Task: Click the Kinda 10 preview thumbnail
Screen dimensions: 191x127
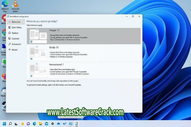Action: coord(38,53)
